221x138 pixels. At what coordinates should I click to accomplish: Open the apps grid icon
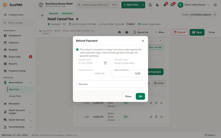215,5
